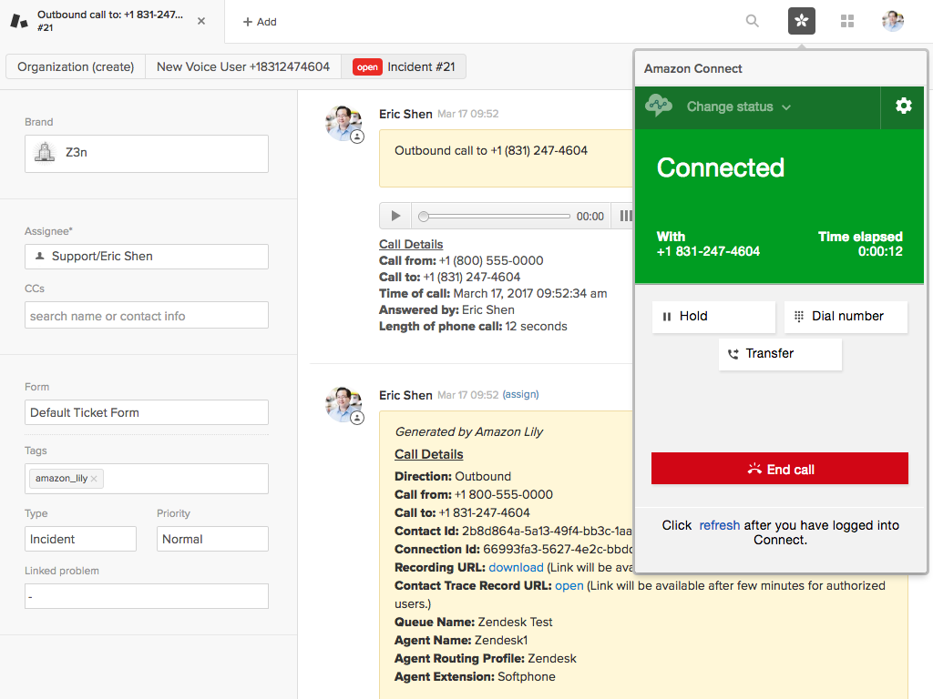The height and width of the screenshot is (699, 933).
Task: Switch to Organization (create) tab
Action: click(76, 66)
